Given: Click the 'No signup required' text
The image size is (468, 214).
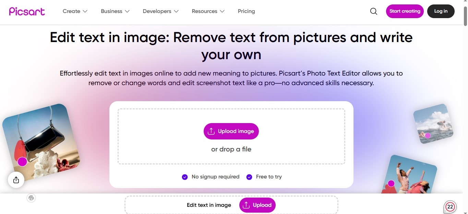Looking at the screenshot, I should tap(215, 177).
